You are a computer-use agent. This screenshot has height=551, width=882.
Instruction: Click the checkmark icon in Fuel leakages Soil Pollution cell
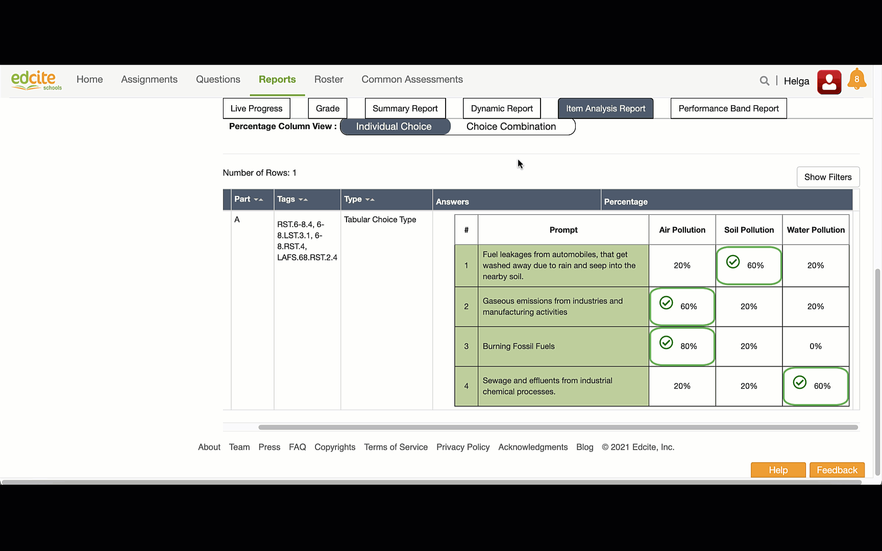733,262
